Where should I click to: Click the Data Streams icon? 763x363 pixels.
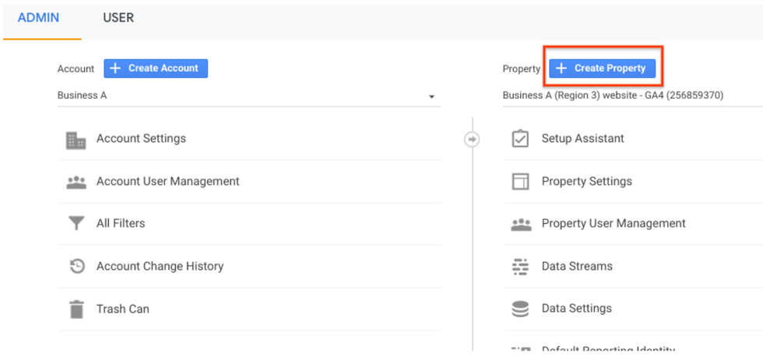coord(520,267)
